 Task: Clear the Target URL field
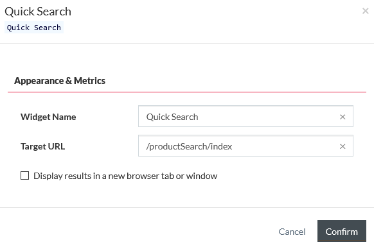(343, 146)
